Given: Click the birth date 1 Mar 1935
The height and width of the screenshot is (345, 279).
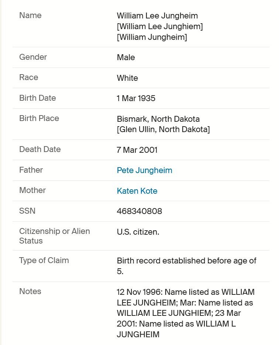Looking at the screenshot, I should [136, 98].
